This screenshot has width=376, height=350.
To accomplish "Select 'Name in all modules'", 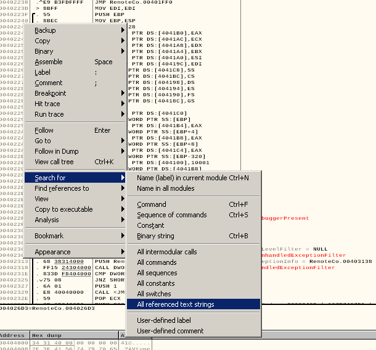I will pyautogui.click(x=165, y=188).
